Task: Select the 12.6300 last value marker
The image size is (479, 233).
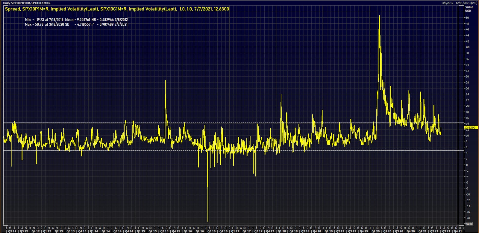Action: [471, 127]
